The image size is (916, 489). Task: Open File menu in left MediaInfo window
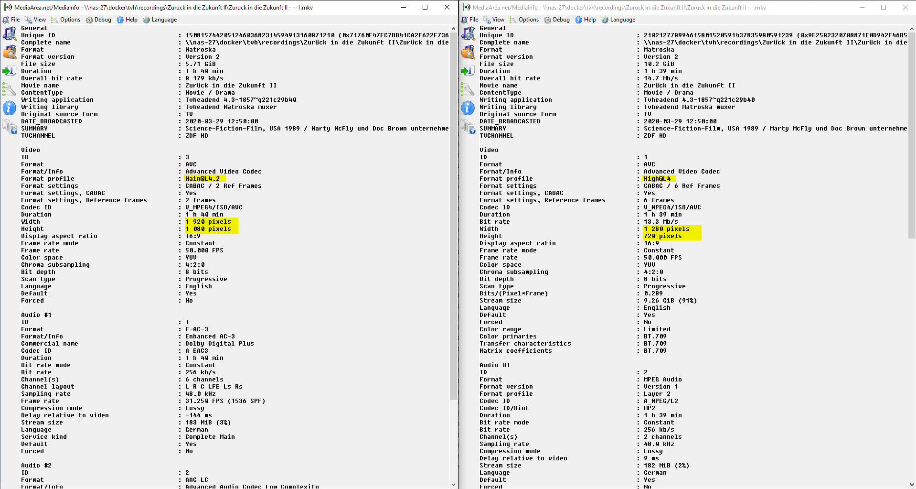pyautogui.click(x=11, y=20)
